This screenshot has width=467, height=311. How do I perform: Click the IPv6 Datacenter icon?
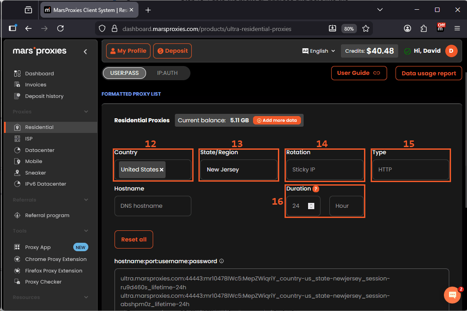point(17,184)
